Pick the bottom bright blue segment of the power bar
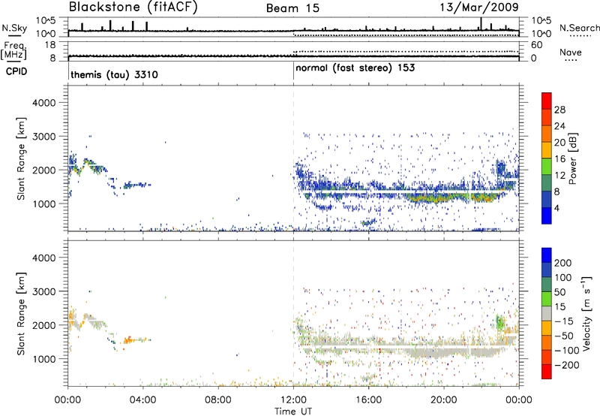This screenshot has height=416, width=600. tap(547, 216)
